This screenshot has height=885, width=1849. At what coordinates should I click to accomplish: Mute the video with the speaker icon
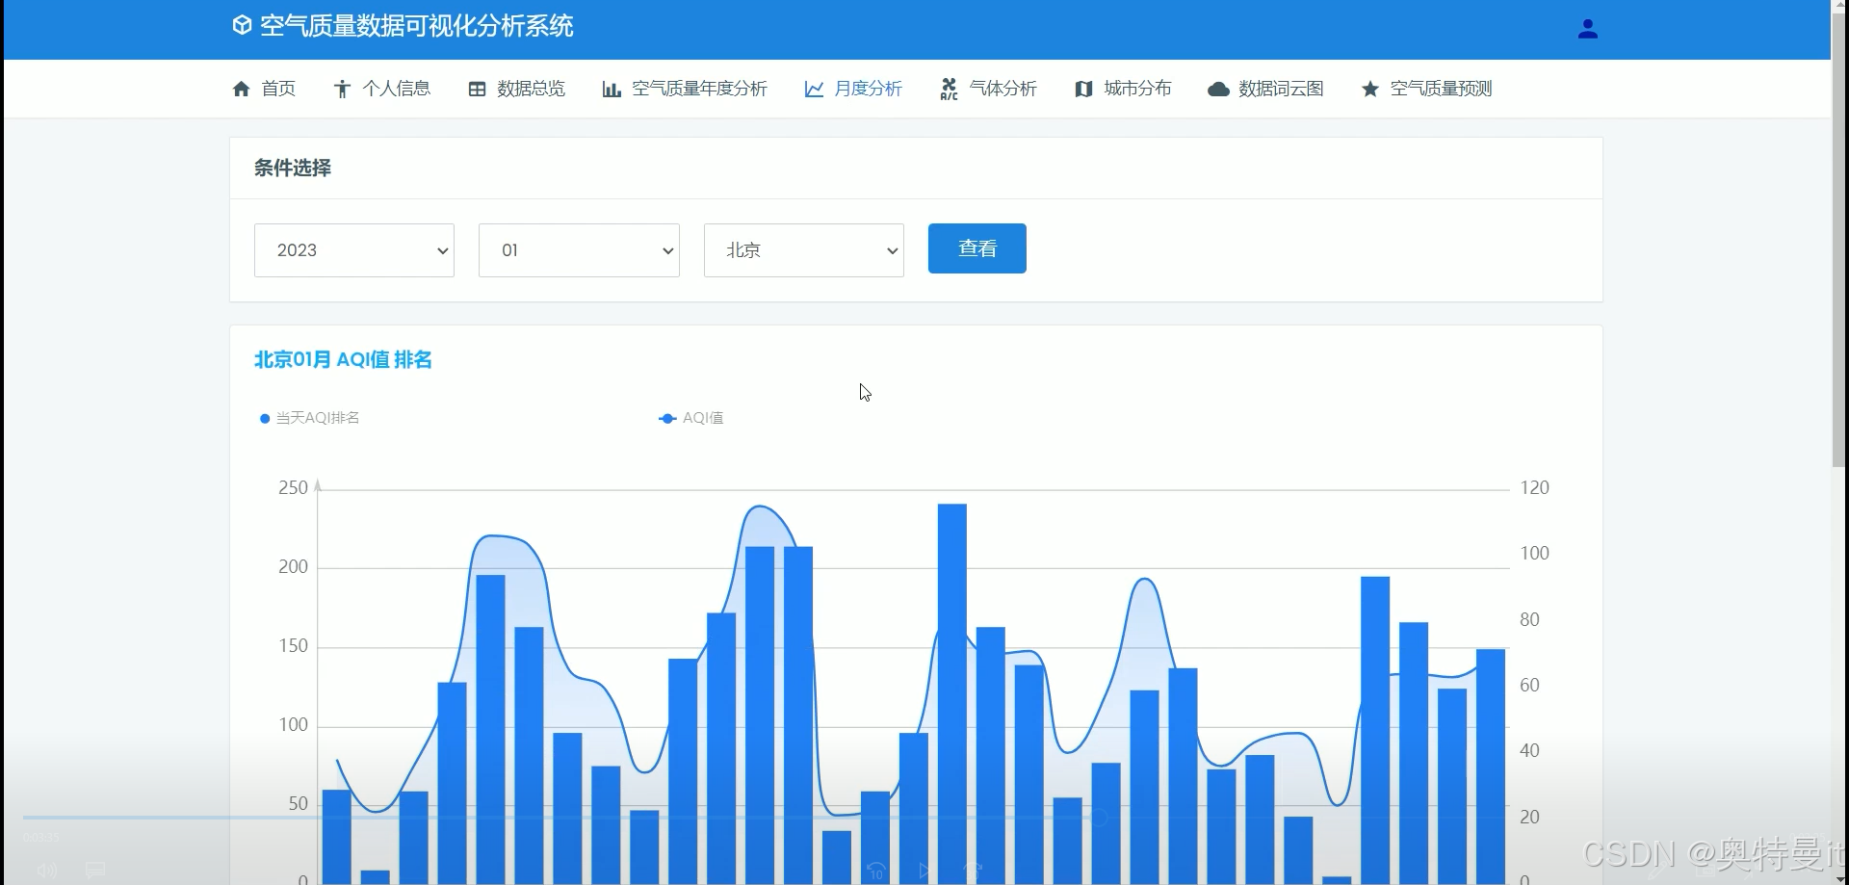pyautogui.click(x=46, y=870)
